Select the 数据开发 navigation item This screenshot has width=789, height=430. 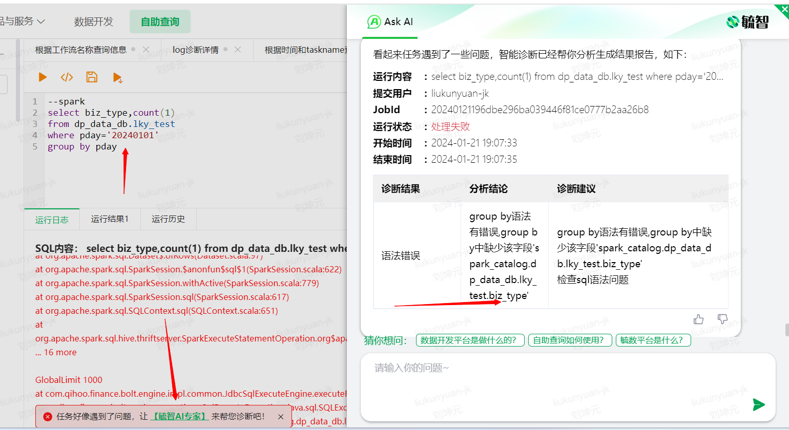tap(93, 21)
